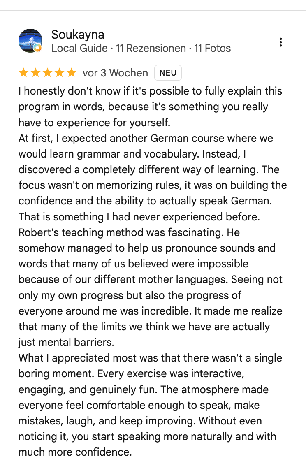Click the NEU badge
Viewport: 306px width, 459px height.
click(168, 73)
